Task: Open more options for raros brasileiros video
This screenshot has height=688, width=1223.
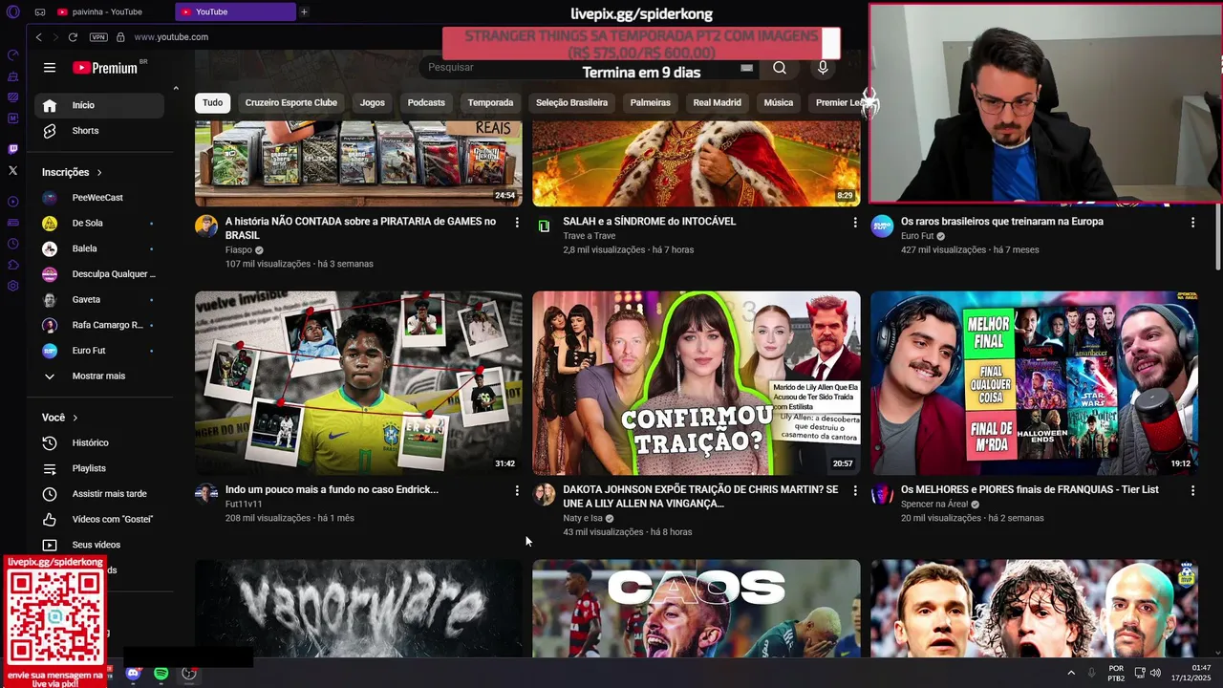Action: [x=1192, y=222]
